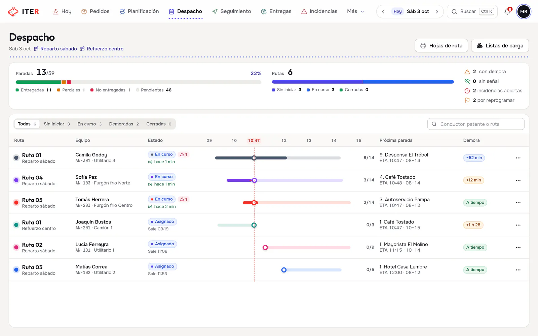Click Ruta 02 timeline start marker
Image resolution: width=538 pixels, height=336 pixels.
[265, 248]
